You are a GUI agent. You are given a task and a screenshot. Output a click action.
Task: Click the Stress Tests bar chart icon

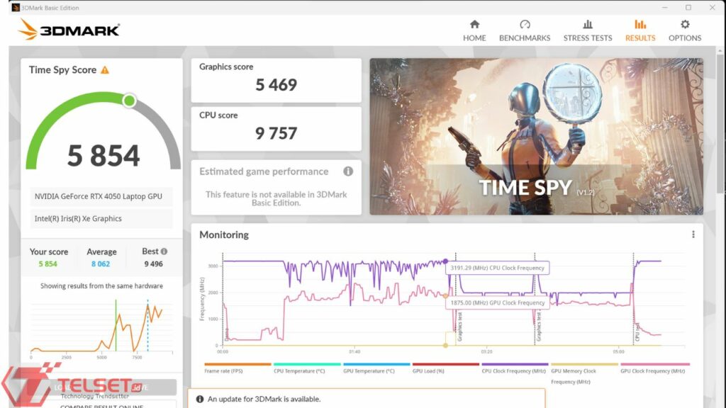click(x=588, y=25)
